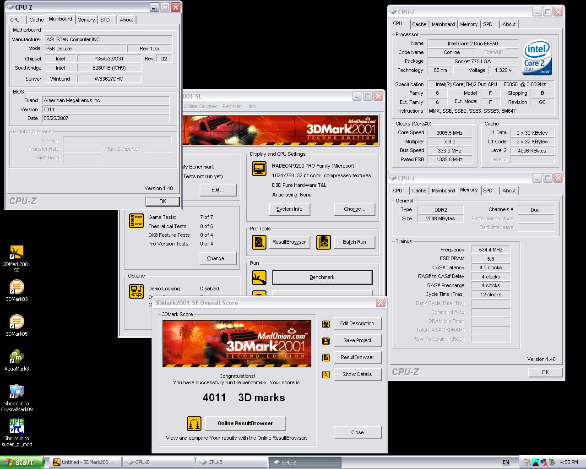Screen dimensions: 586x469
Task: Close the Overall Score dialog with Close button
Action: (358, 433)
